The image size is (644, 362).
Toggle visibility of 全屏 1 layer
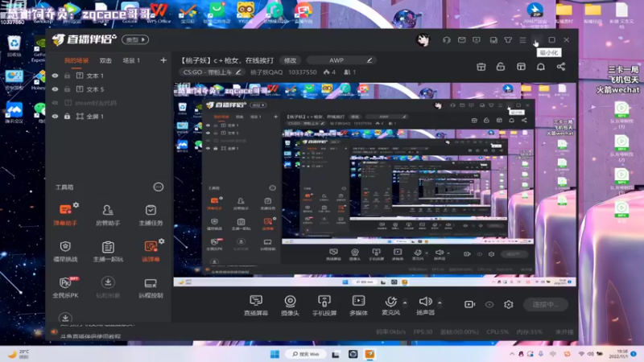click(x=55, y=117)
